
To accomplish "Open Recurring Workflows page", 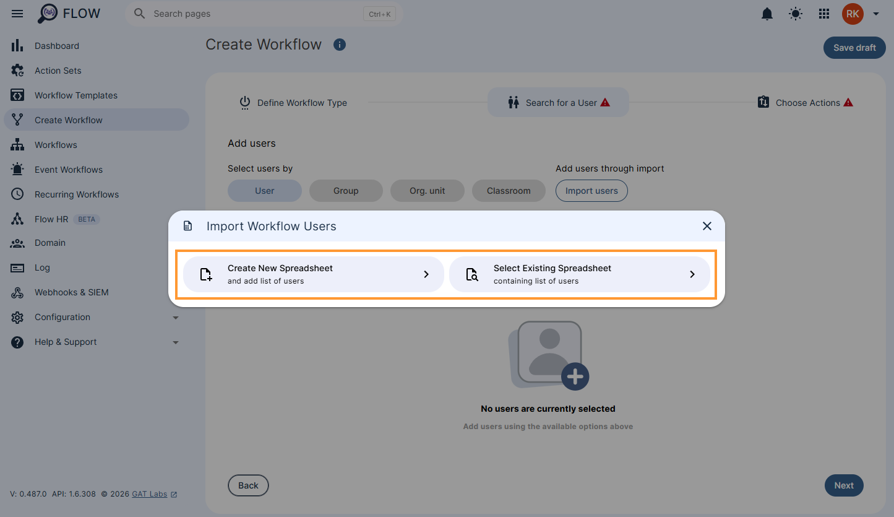I will click(x=97, y=194).
